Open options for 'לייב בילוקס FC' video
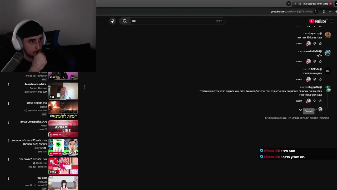Screen dimensions: 337x190 8,141
